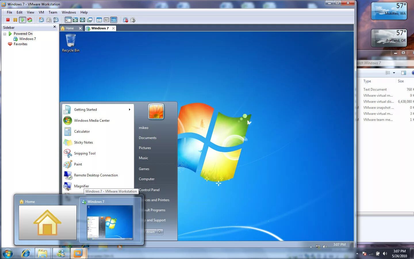The image size is (414, 259).
Task: Open the Snapshot Manager wrench-clock icon
Action: pyautogui.click(x=56, y=20)
